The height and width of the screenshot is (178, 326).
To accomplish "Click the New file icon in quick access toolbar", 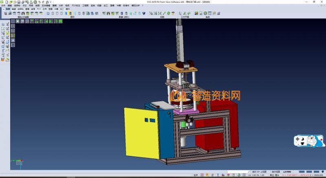I will tap(6, 2).
